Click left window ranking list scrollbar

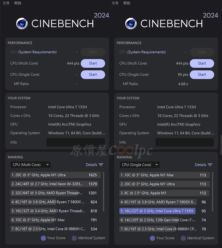104,191
